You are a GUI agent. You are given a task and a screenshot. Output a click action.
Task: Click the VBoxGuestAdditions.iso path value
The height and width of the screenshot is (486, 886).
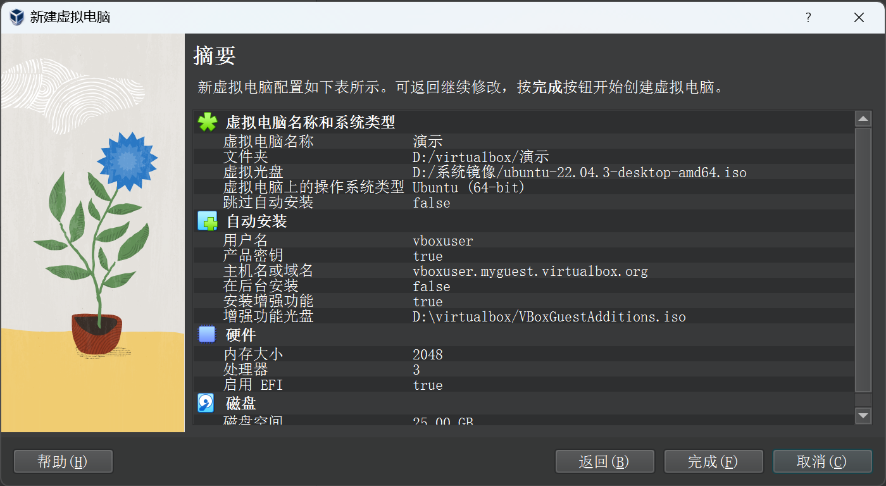[549, 316]
